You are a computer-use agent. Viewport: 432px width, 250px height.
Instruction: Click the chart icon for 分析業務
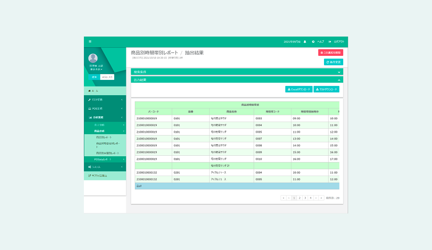click(x=89, y=117)
